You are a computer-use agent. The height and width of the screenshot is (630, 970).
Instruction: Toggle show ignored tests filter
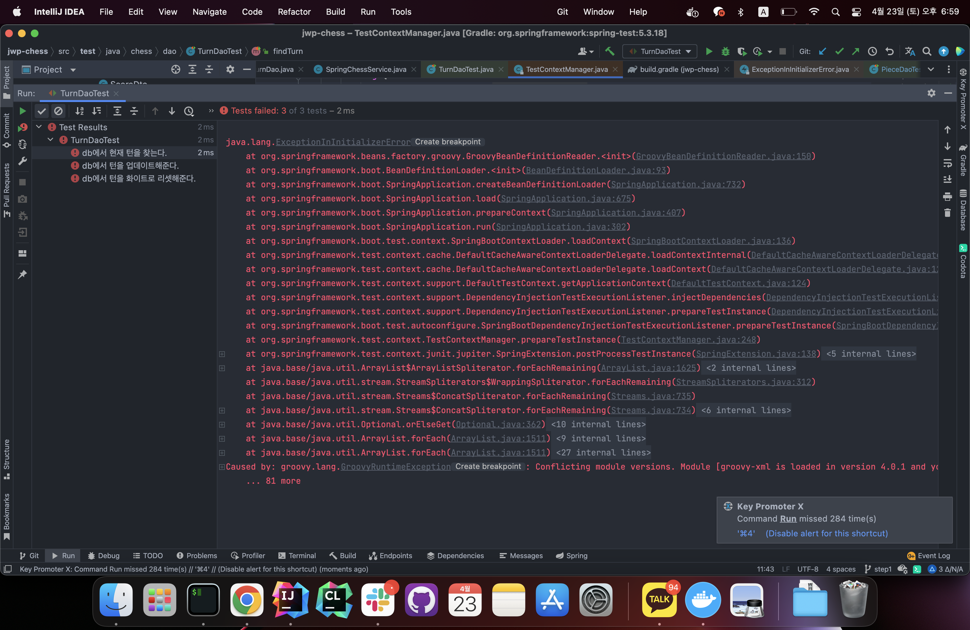58,111
